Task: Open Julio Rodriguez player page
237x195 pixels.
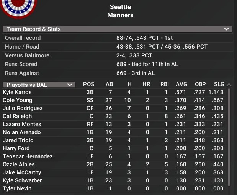Action: click(23, 108)
